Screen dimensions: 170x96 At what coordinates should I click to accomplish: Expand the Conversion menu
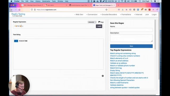(92, 14)
